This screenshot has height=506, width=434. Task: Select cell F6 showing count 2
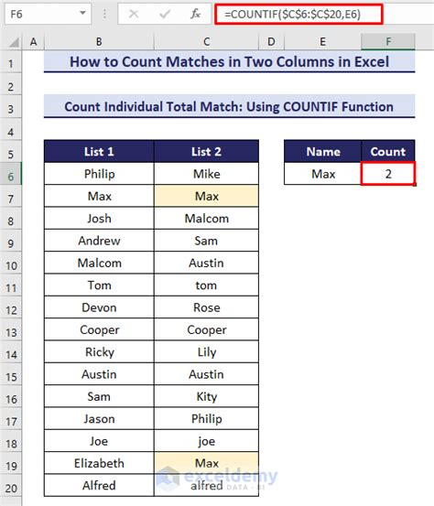tap(388, 174)
